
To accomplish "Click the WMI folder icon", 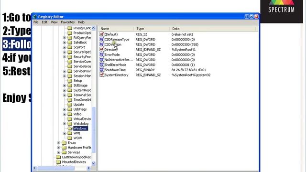I will point(70,133).
